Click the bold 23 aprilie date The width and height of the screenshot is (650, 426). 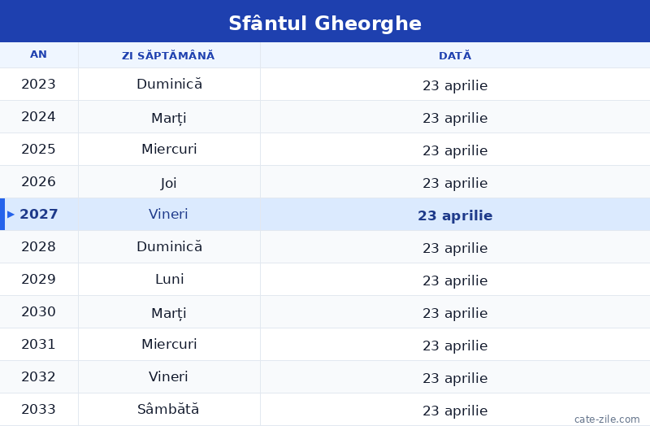point(455,215)
